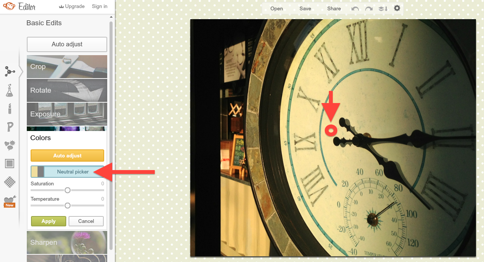Screen dimensions: 484x262
Task: Click the Basic Edits heading text
Action: click(x=44, y=23)
